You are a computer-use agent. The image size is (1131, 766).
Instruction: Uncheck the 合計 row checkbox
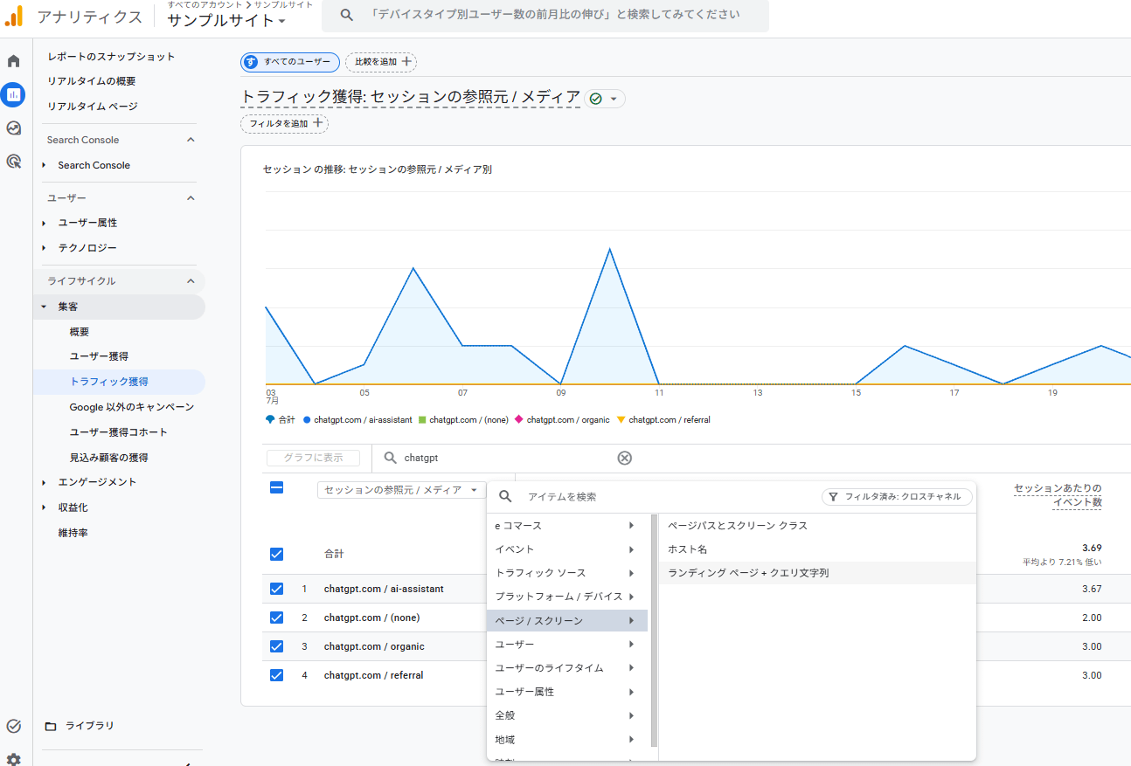[276, 554]
